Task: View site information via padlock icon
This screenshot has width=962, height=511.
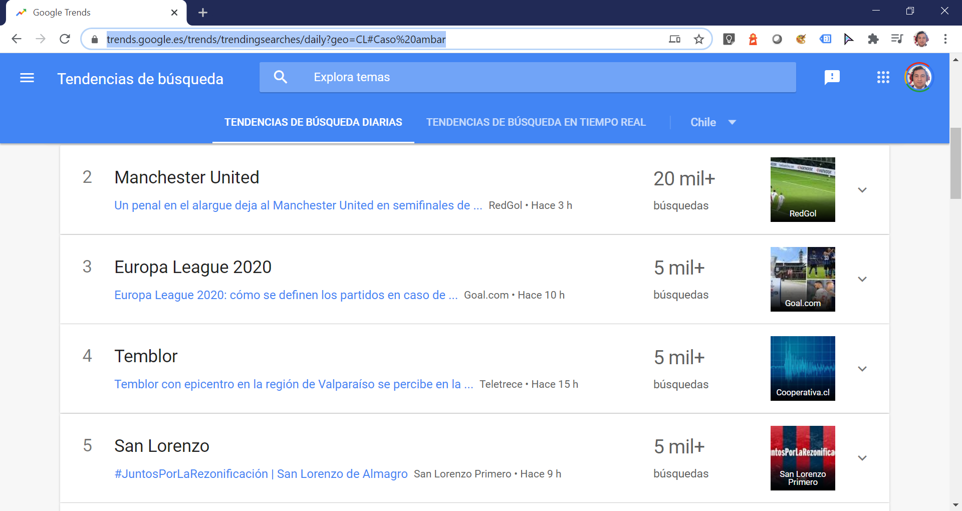Action: 95,40
